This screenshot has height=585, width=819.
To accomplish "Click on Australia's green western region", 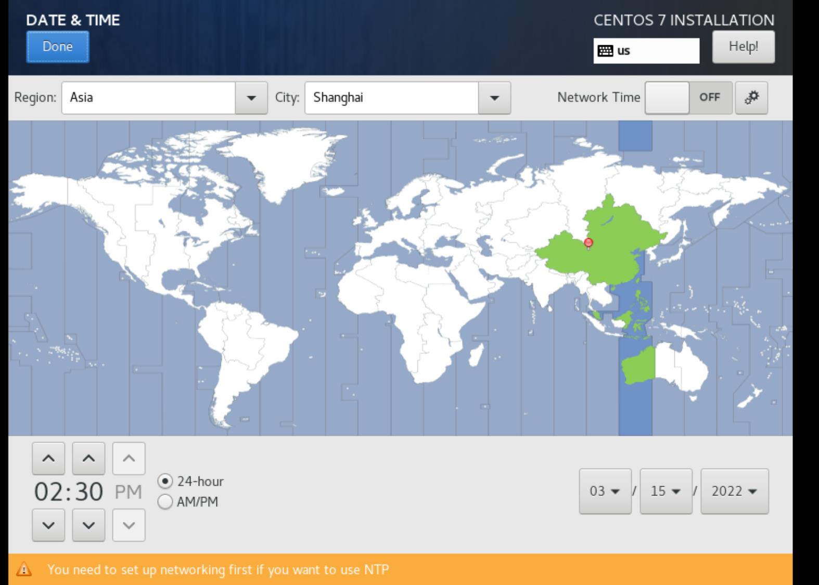I will (639, 366).
